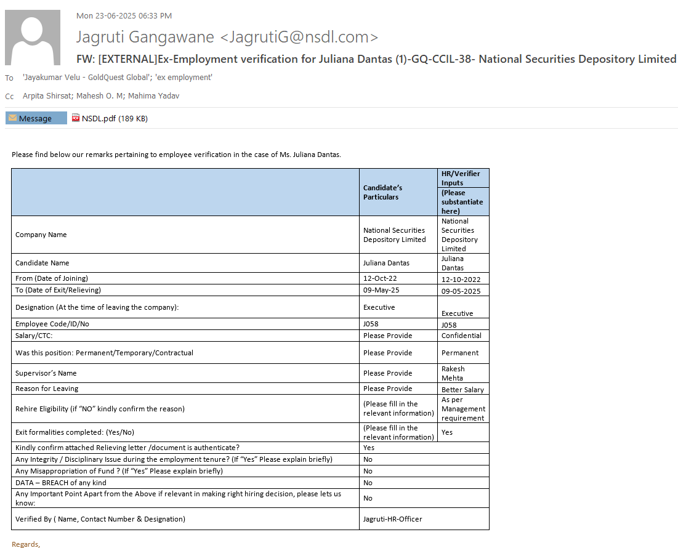Image resolution: width=678 pixels, height=548 pixels.
Task: Click 'DATA – BREACH of any kind' label
Action: pos(61,483)
